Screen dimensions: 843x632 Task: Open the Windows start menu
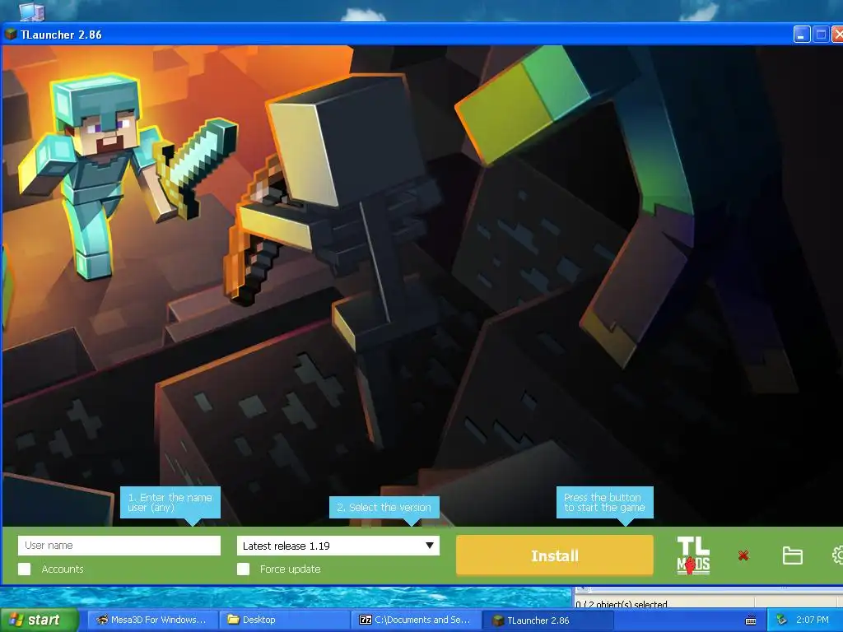(x=39, y=620)
